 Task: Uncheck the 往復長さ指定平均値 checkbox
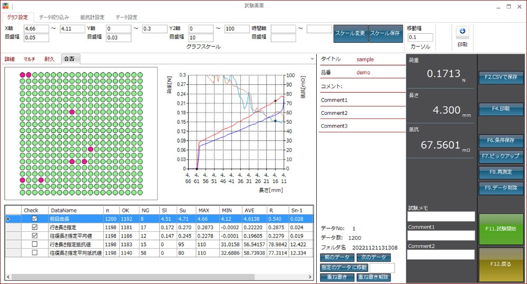pos(35,236)
